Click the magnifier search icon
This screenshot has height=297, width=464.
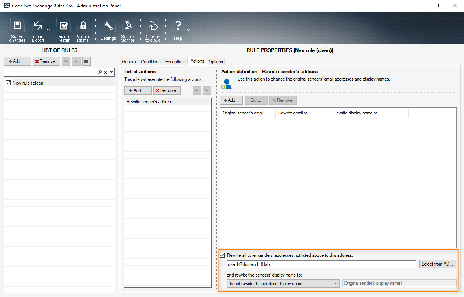click(x=100, y=72)
